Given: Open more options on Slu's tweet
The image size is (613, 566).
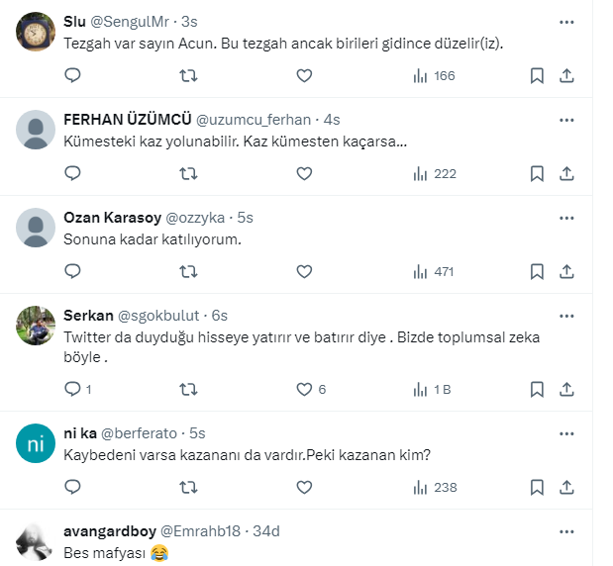Looking at the screenshot, I should pyautogui.click(x=566, y=22).
